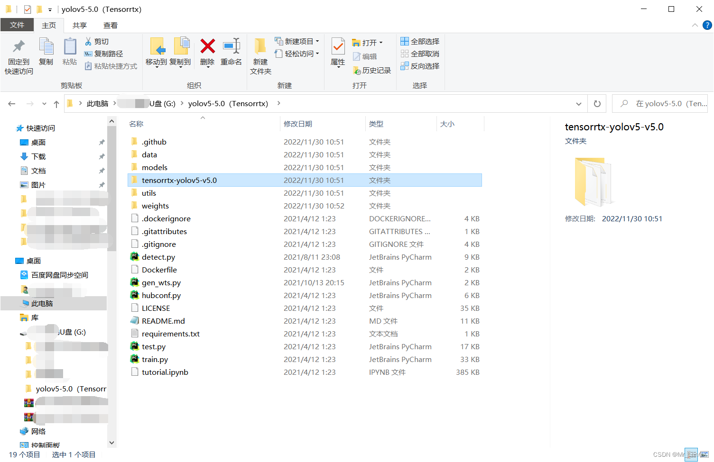714x462 pixels.
Task: Switch to View (查看) tab
Action: point(111,26)
